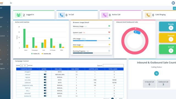Image resolution: width=176 pixels, height=99 pixels.
Task: Click the CPU Usage progress bar
Action: (x=92, y=41)
